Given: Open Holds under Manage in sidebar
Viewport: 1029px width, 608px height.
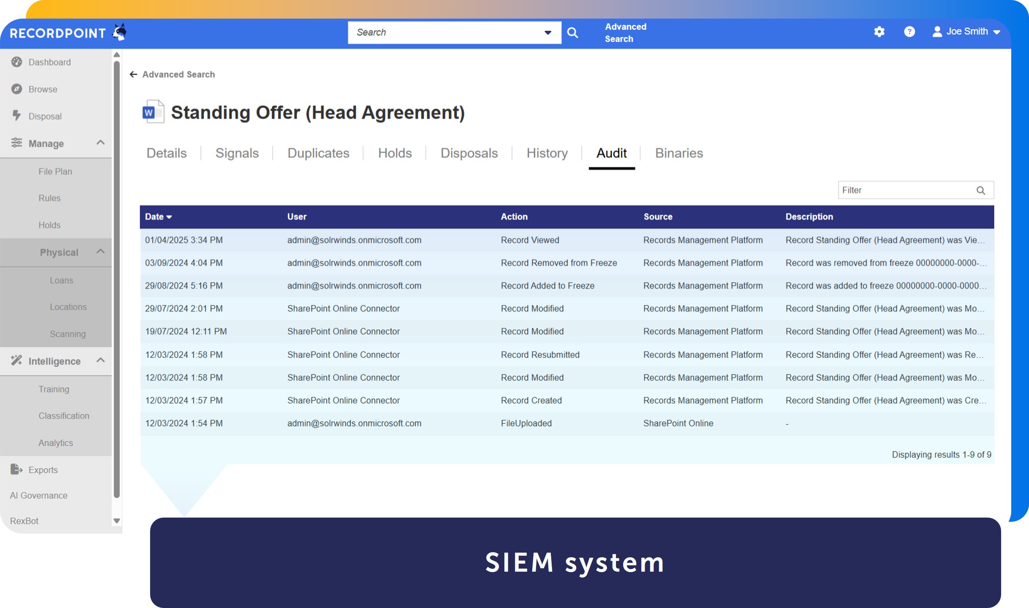Looking at the screenshot, I should pos(49,225).
